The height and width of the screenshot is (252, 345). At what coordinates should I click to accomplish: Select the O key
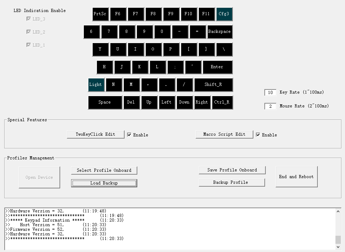click(153, 49)
